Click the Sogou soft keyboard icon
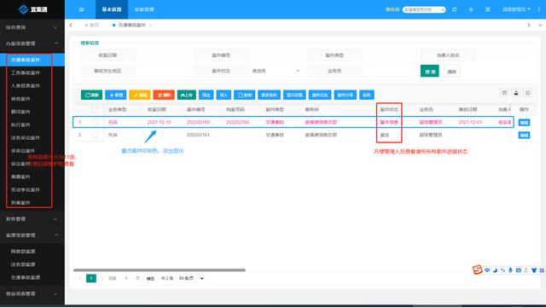The image size is (546, 307). (518, 270)
